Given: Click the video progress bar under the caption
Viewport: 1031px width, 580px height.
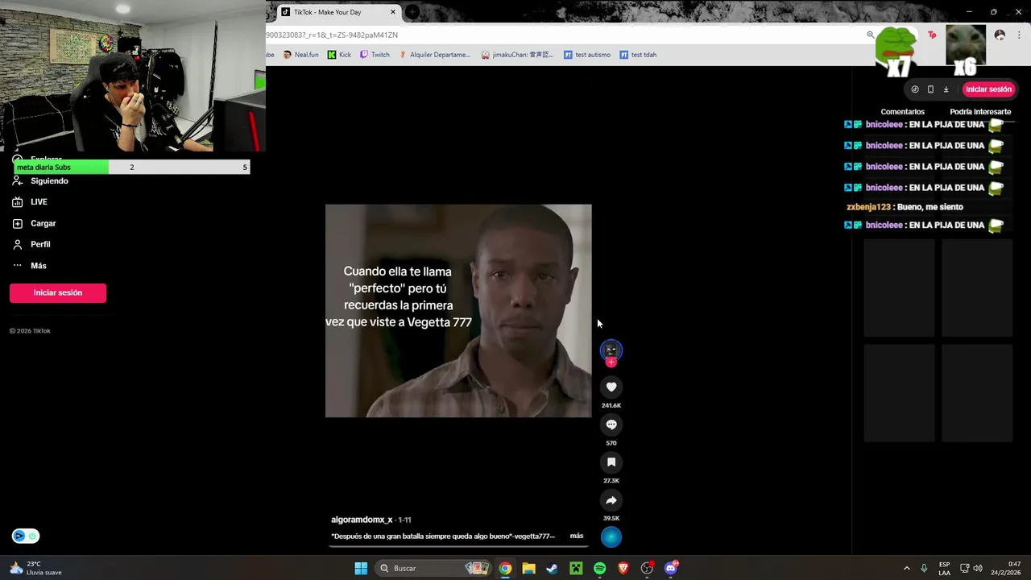Looking at the screenshot, I should click(x=459, y=546).
